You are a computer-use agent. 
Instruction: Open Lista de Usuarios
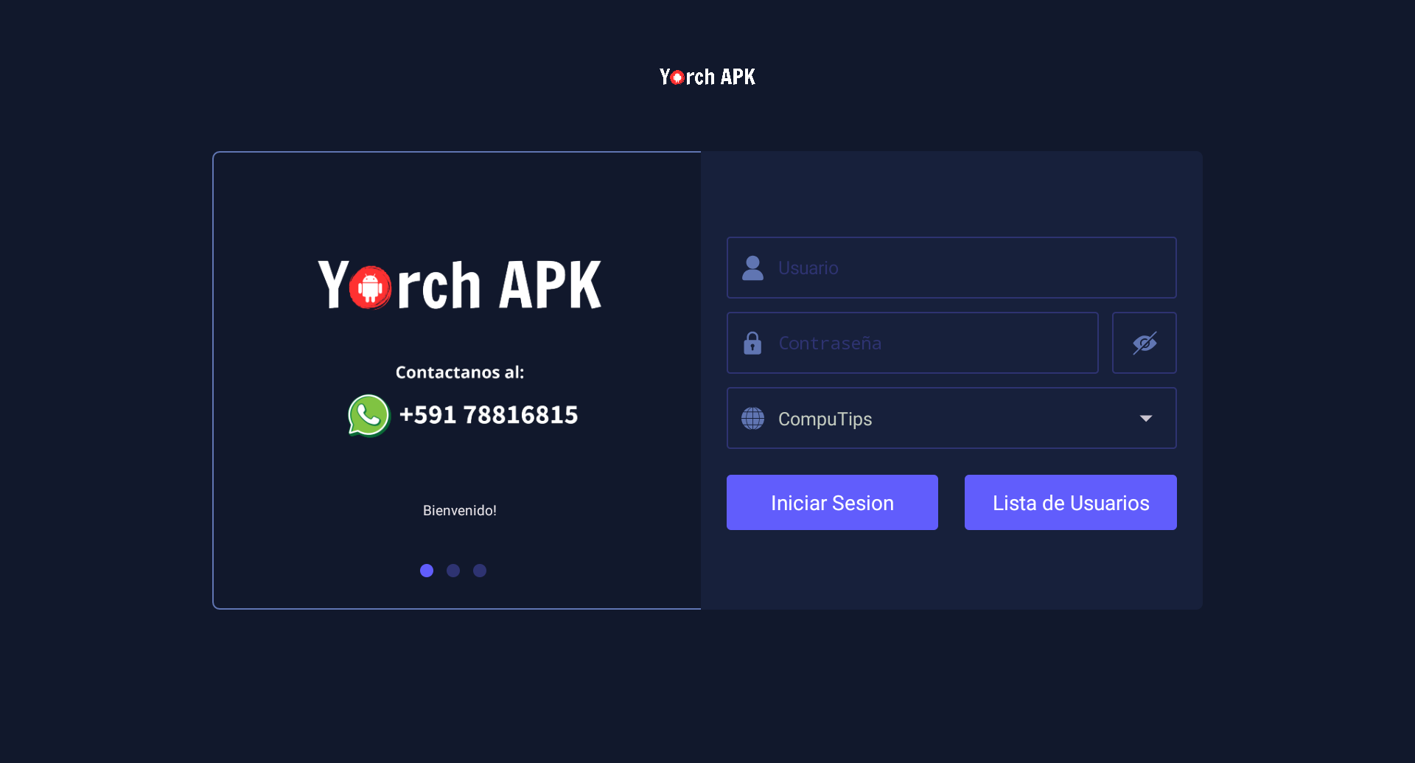click(x=1071, y=503)
